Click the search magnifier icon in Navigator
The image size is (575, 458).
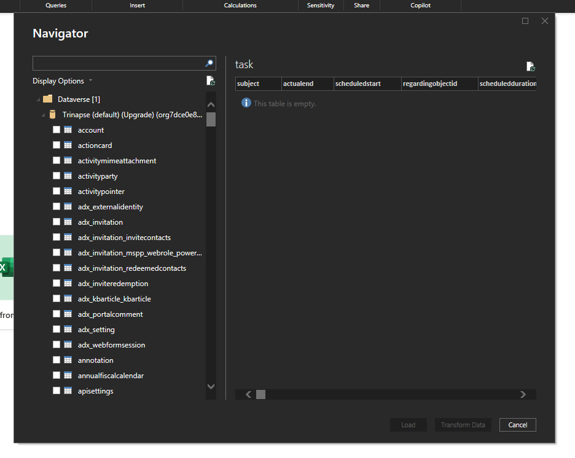[x=209, y=63]
